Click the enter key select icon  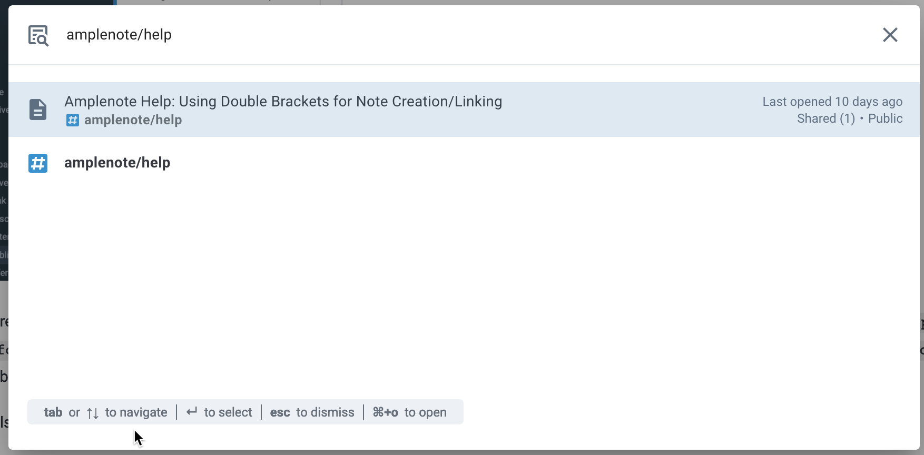192,412
